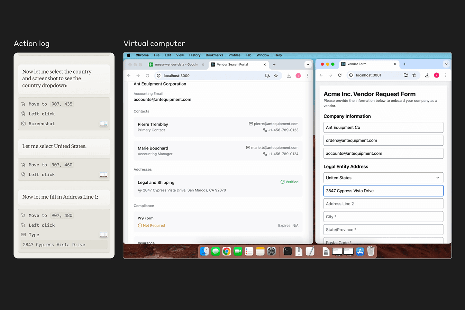Open downloads icon in Vendor Form window
Image resolution: width=465 pixels, height=310 pixels.
[x=427, y=75]
